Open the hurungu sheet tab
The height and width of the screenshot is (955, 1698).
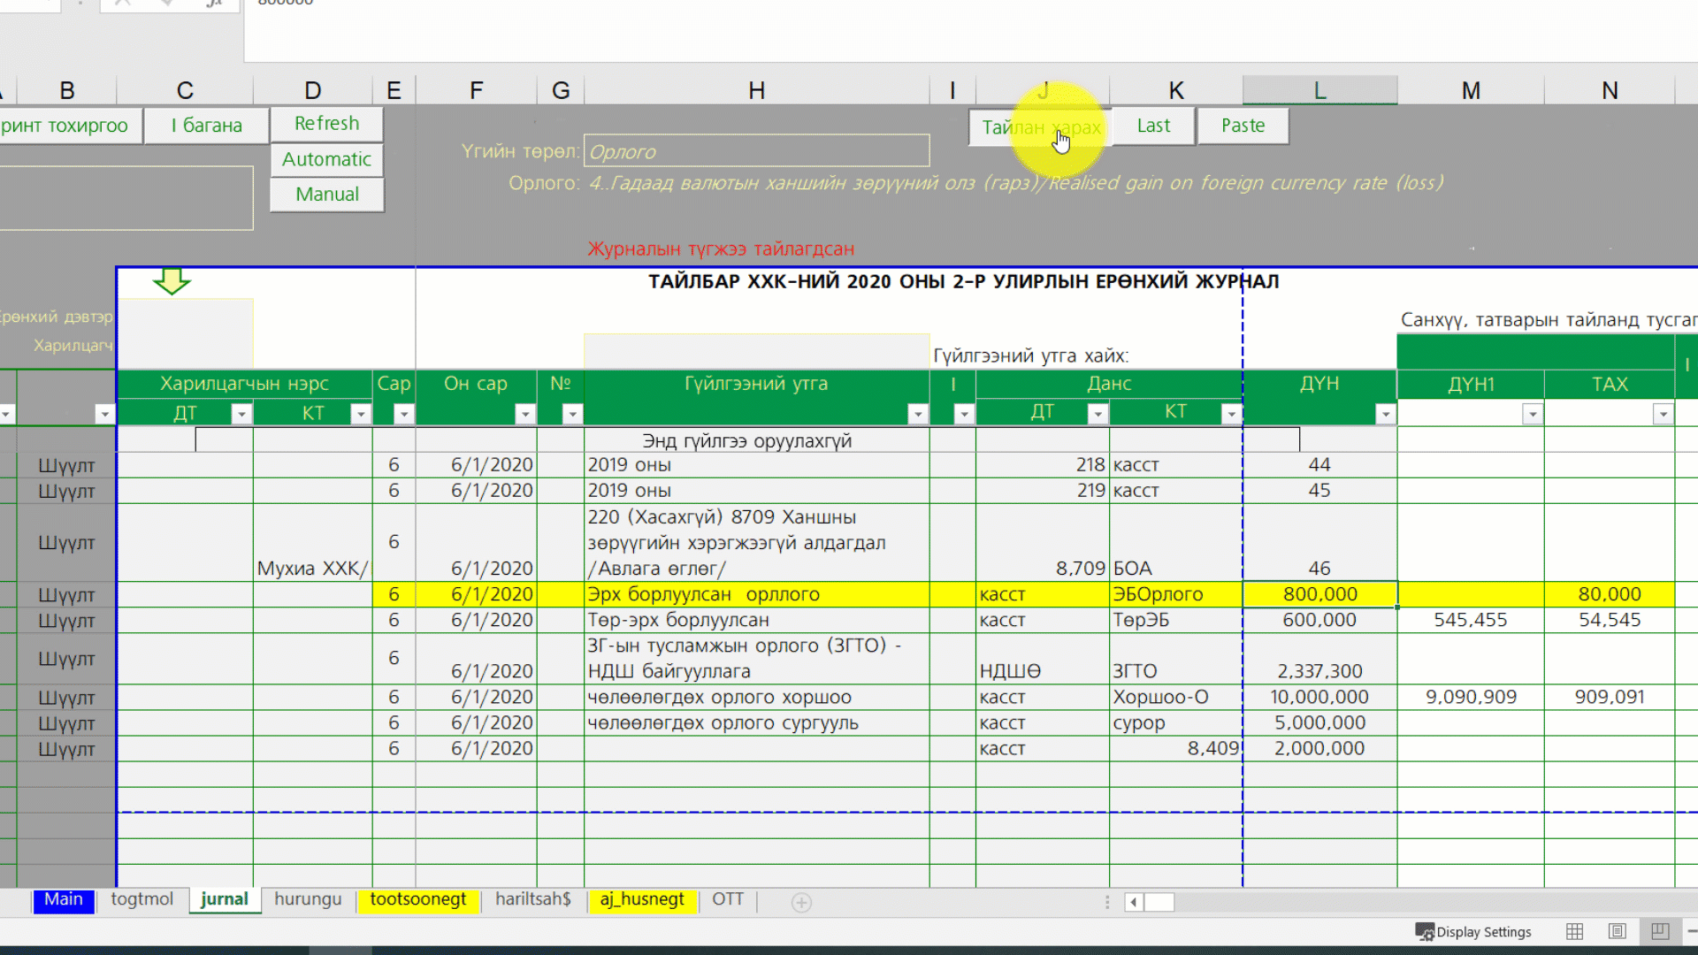pyautogui.click(x=307, y=899)
